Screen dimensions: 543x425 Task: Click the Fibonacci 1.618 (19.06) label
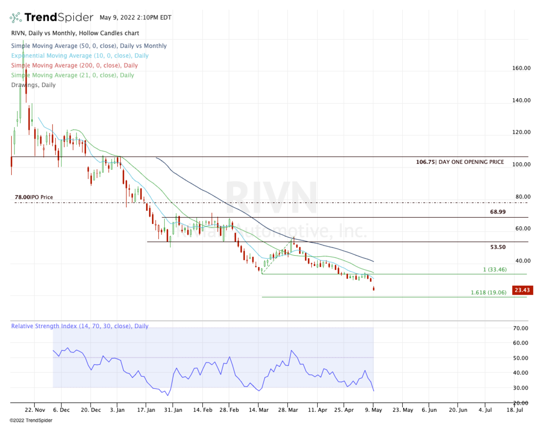click(x=489, y=293)
